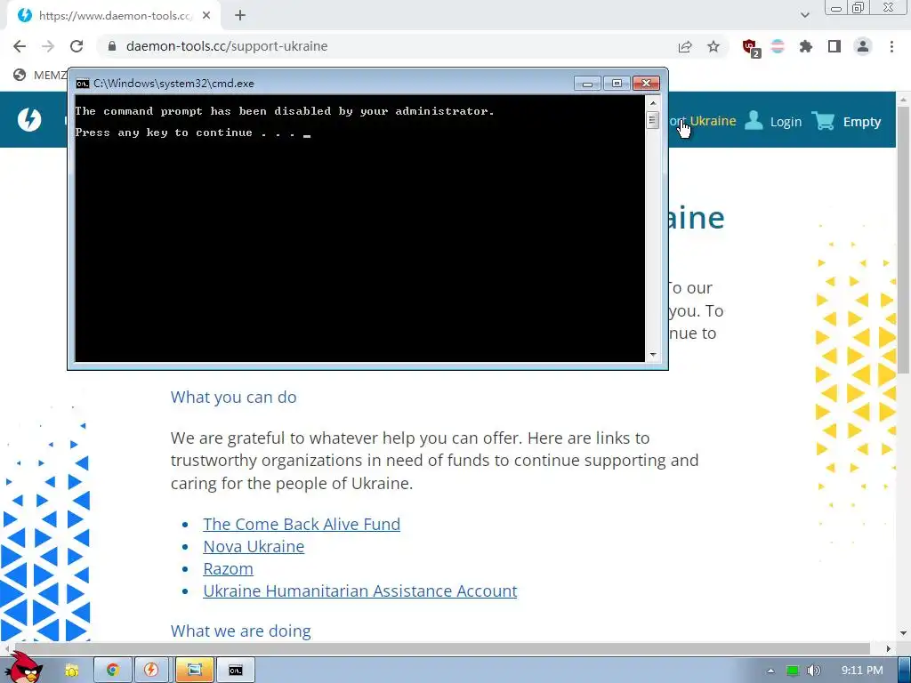Close the daemon-tools.cc tab
This screenshot has width=911, height=683.
click(206, 15)
